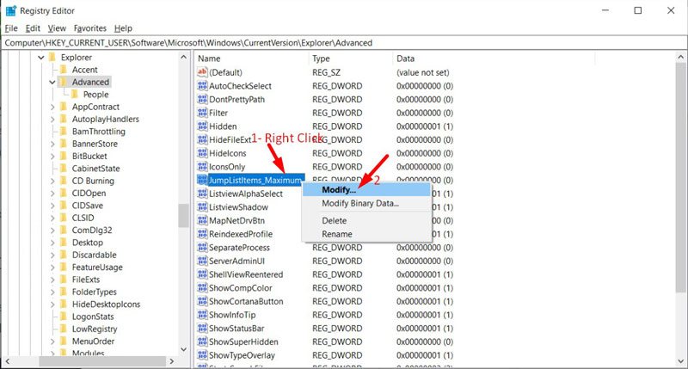Screen dimensions: 688x369
Task: Click the ReindexedProfile value icon
Action: pyautogui.click(x=202, y=234)
